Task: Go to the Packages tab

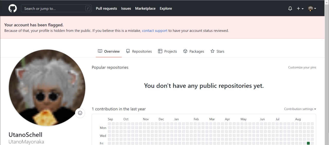Action: [x=194, y=51]
